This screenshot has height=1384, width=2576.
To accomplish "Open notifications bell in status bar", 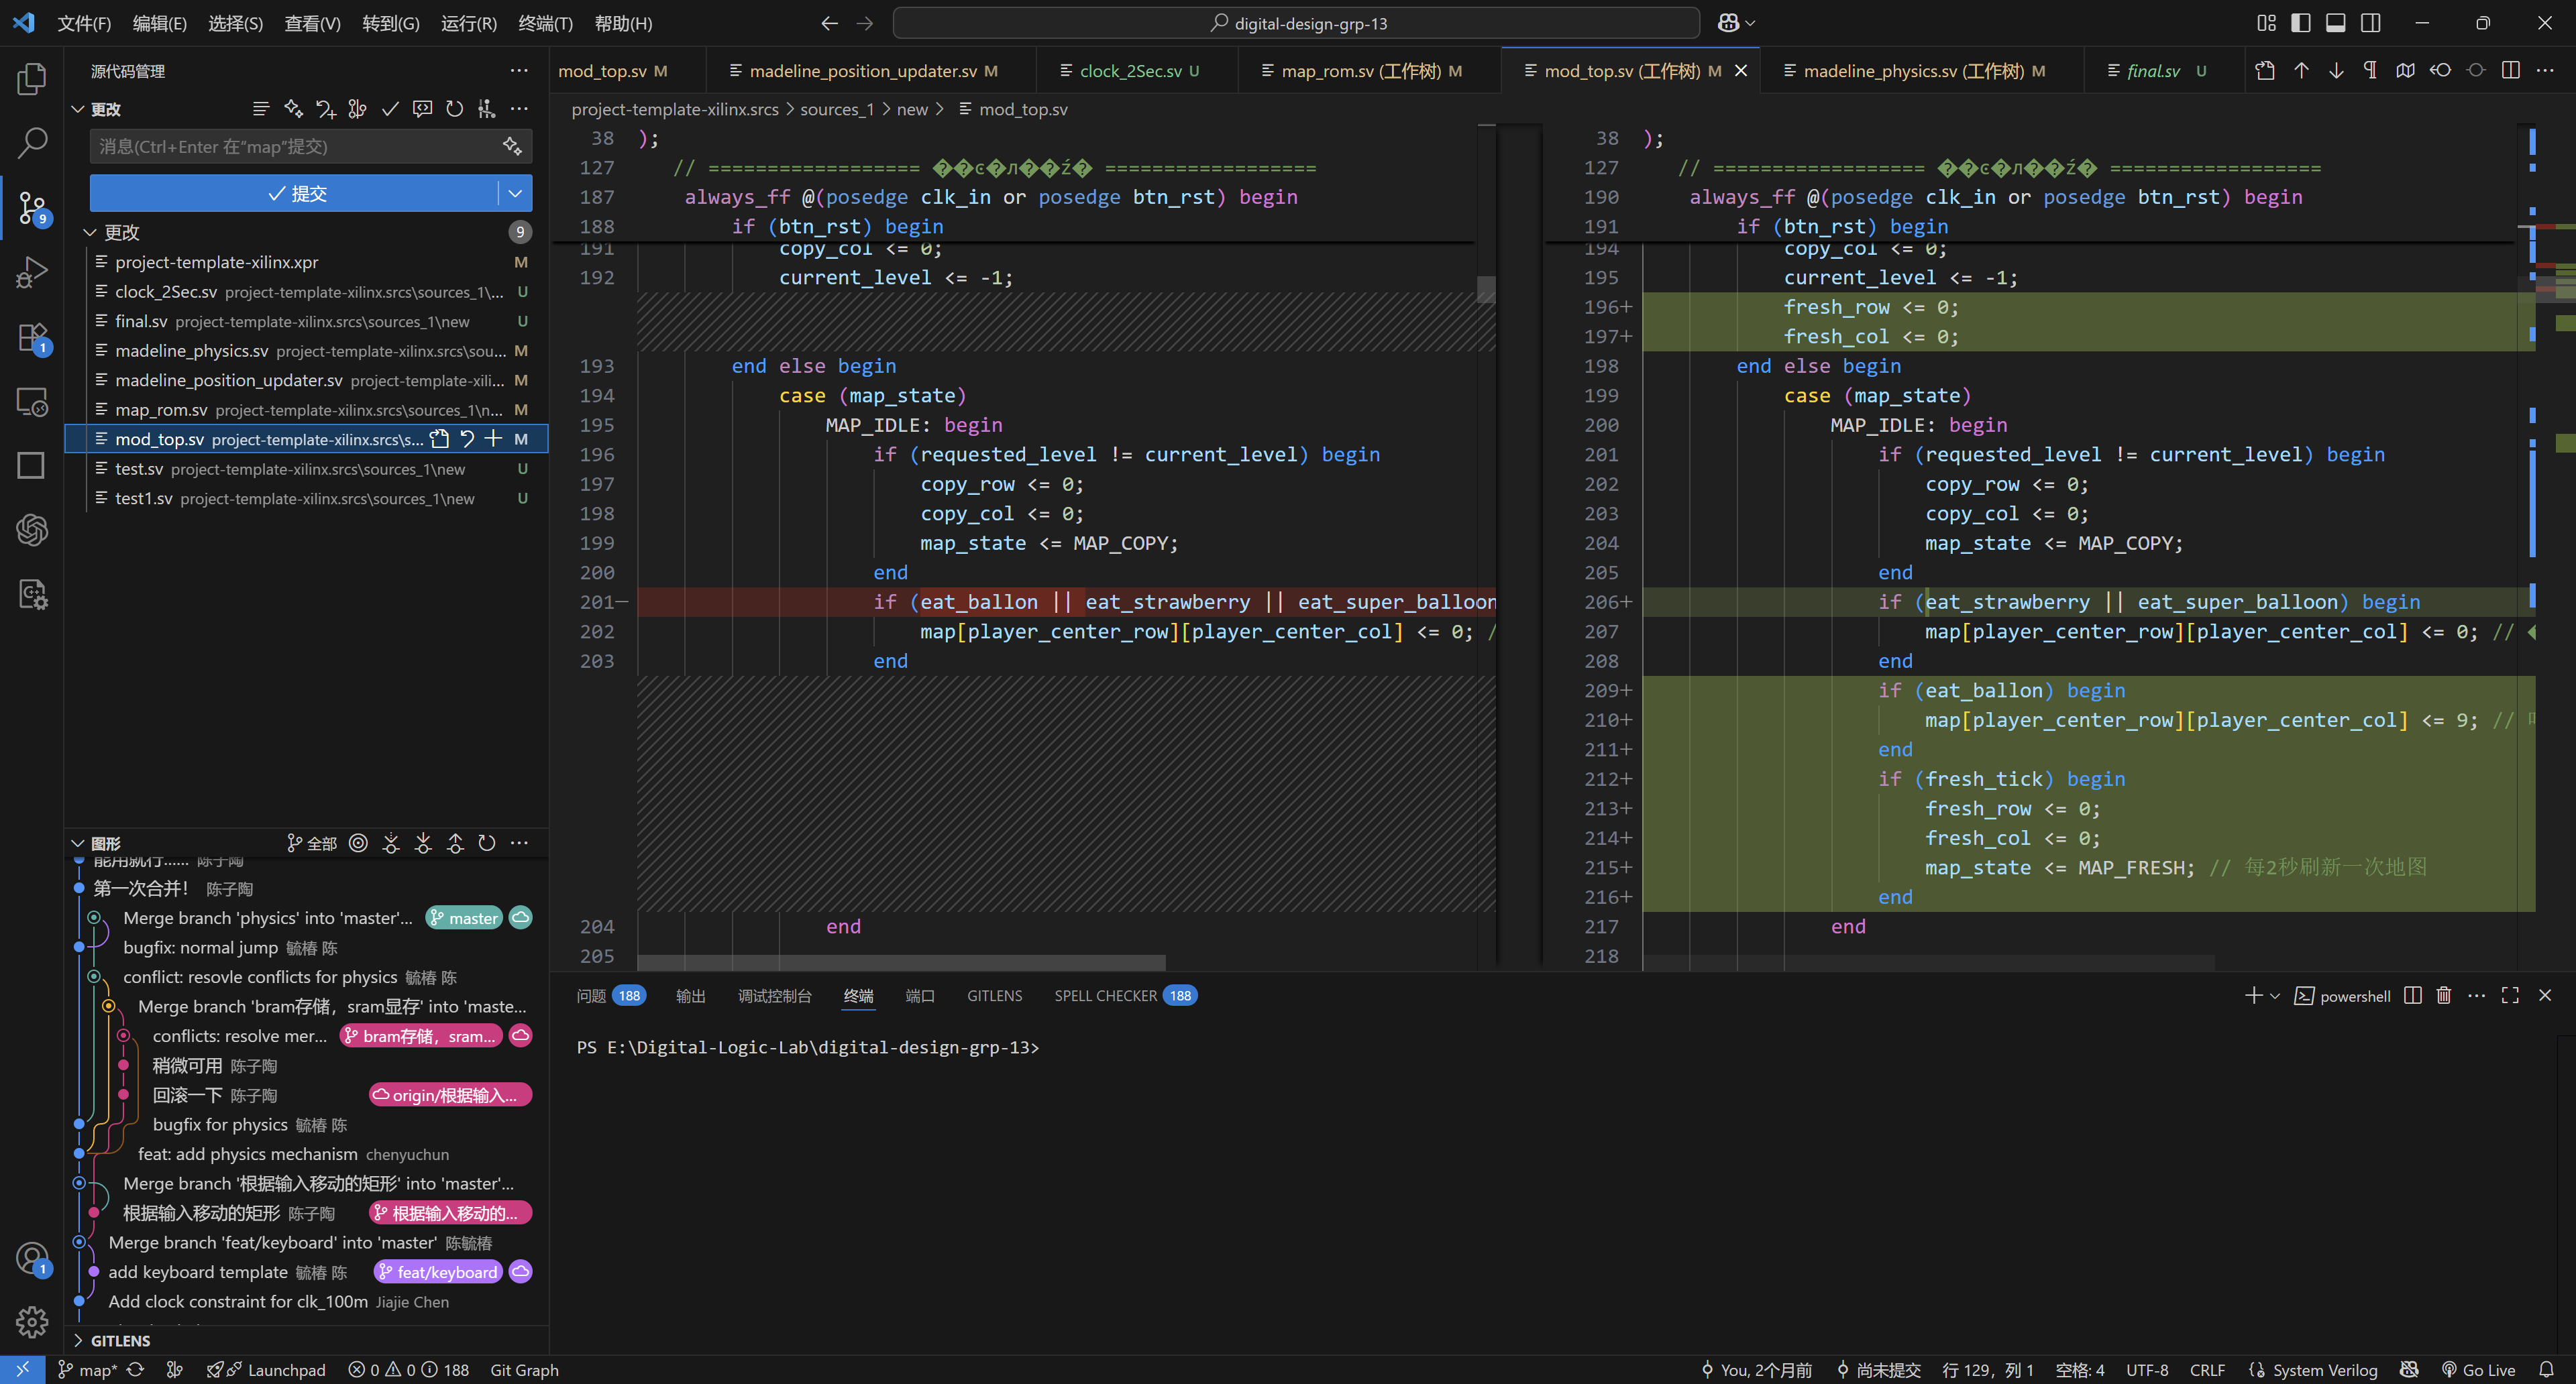I will 2546,1370.
